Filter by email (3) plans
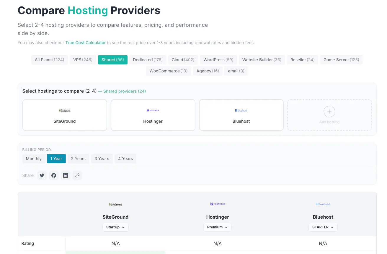 pyautogui.click(x=236, y=71)
